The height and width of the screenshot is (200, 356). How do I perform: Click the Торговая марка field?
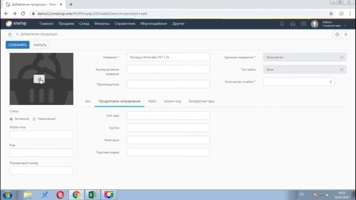click(x=168, y=152)
